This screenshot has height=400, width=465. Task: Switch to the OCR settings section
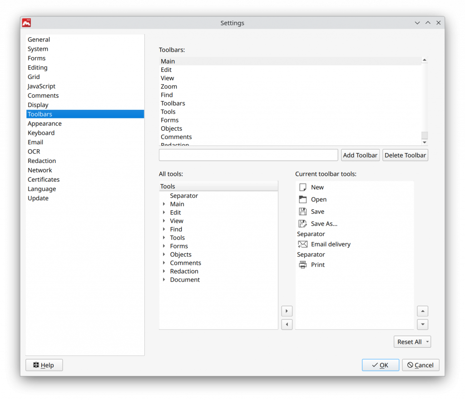34,151
